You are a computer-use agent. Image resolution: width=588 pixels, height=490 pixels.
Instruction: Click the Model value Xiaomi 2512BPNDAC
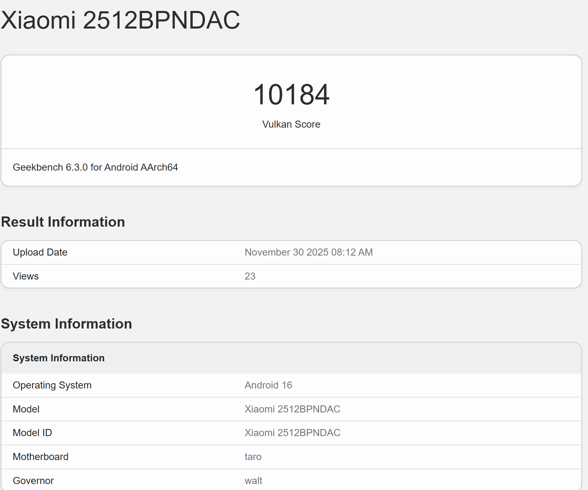[292, 409]
